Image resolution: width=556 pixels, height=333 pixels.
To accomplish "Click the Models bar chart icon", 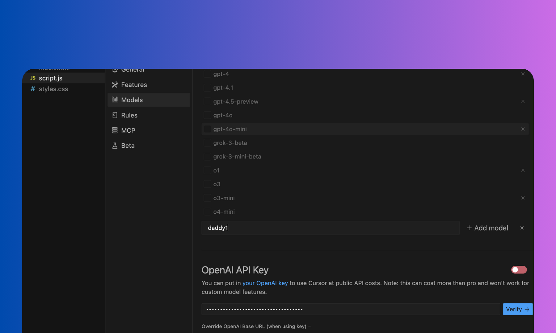I will [x=115, y=100].
